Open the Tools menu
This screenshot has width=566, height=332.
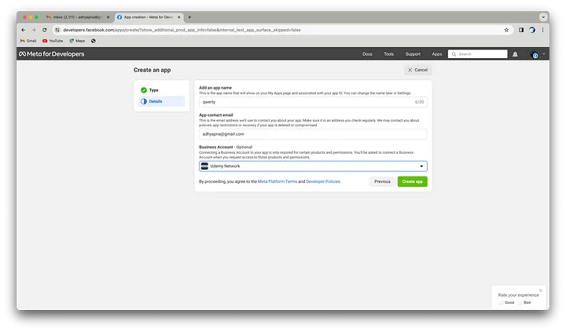[389, 54]
